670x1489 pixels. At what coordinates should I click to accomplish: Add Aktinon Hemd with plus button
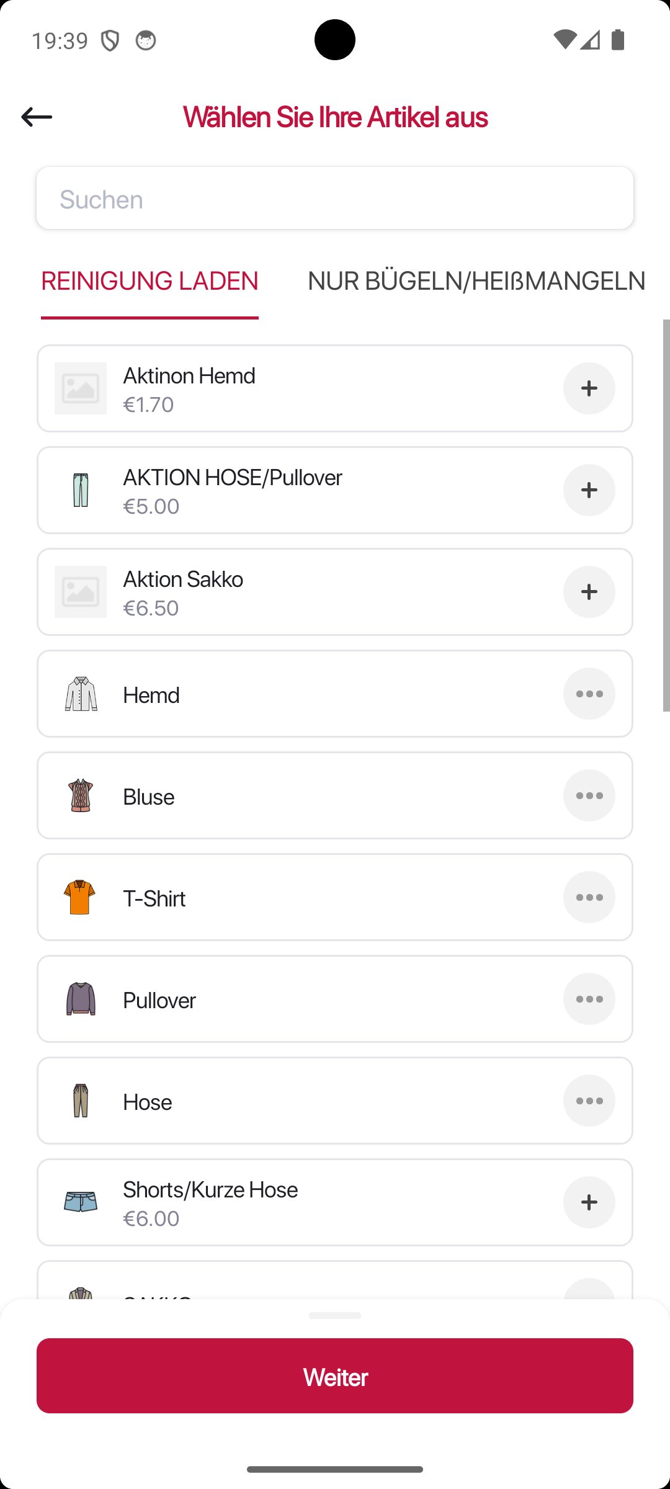click(x=589, y=388)
